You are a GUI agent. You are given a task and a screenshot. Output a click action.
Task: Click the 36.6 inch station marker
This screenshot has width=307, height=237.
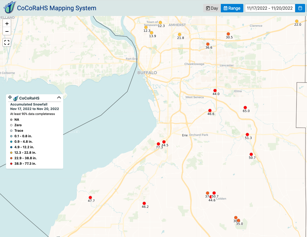(x=208, y=44)
